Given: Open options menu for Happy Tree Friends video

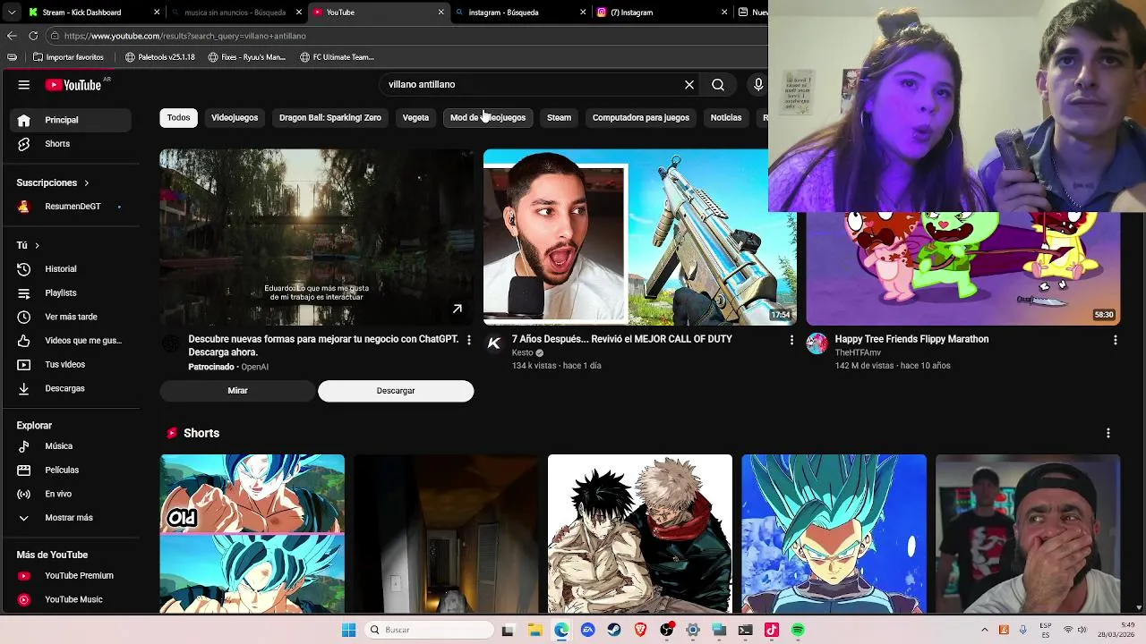Looking at the screenshot, I should tap(1115, 340).
